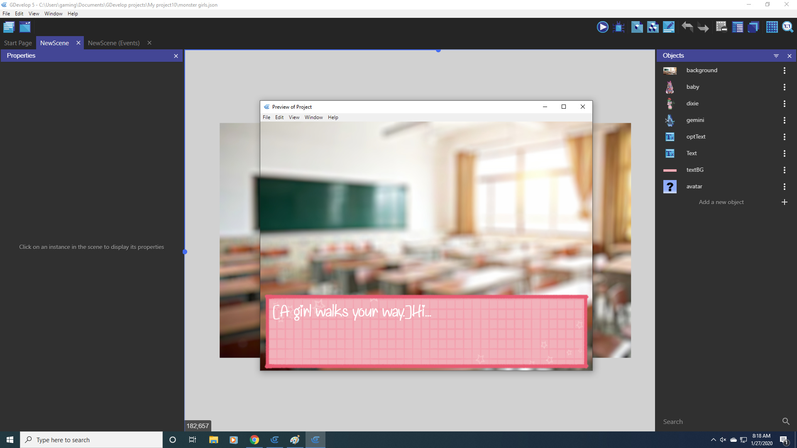Open the object groups editor icon

(x=653, y=27)
